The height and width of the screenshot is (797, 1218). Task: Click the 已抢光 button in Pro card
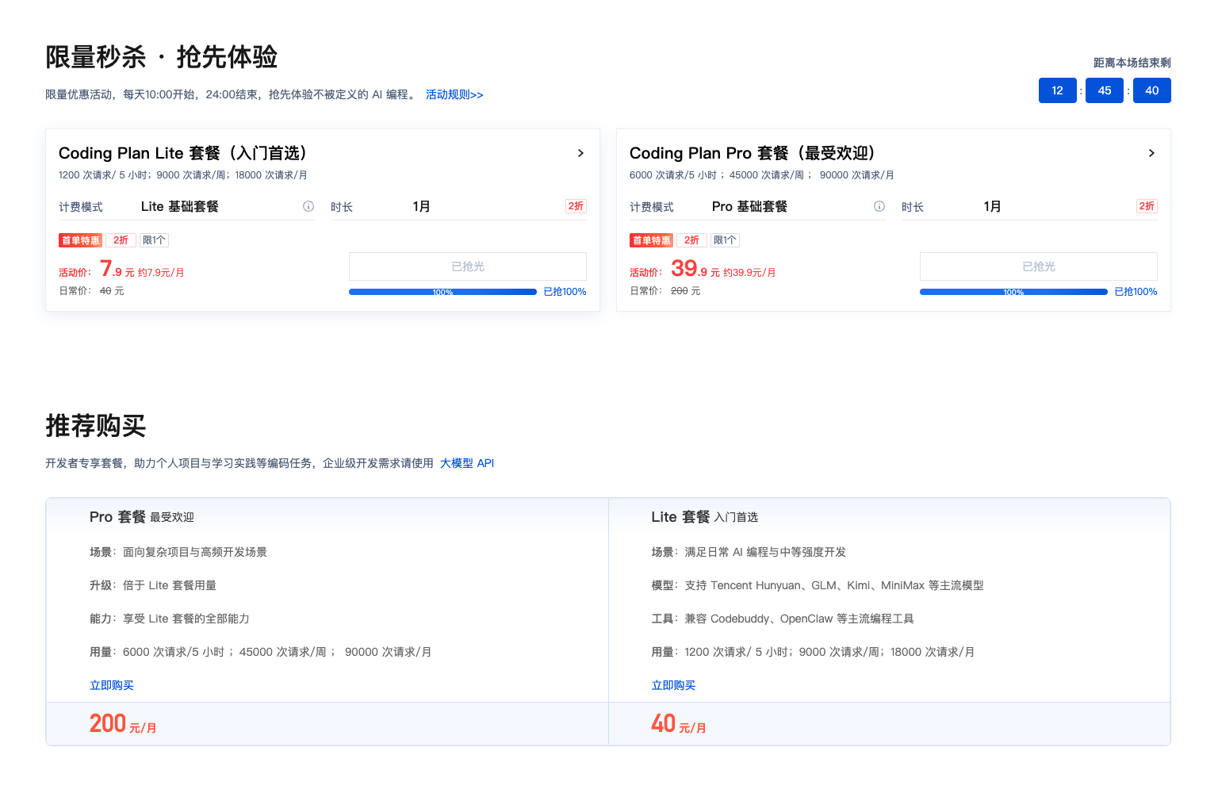pos(1039,266)
